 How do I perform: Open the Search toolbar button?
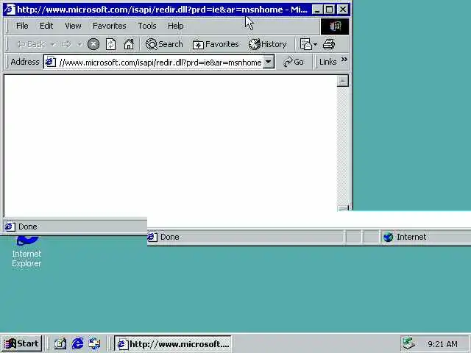click(x=164, y=44)
